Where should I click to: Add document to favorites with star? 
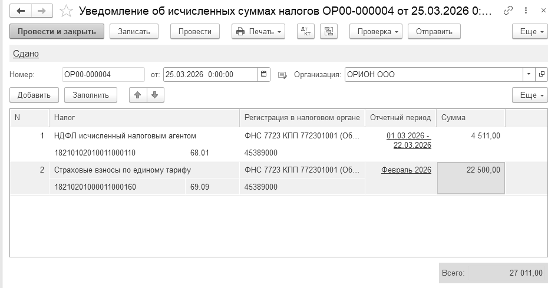[x=67, y=11]
